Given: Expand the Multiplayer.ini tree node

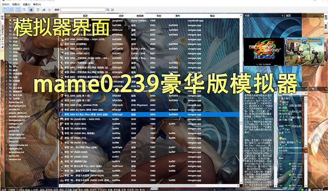Looking at the screenshot, I should click(7, 106).
